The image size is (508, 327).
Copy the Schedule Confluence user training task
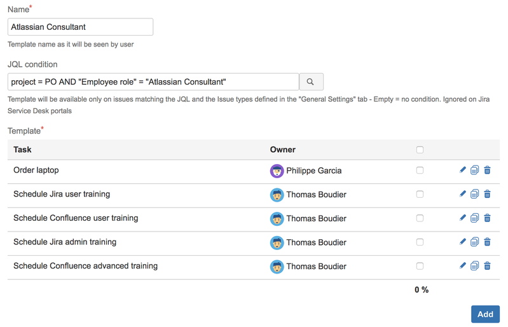[474, 218]
